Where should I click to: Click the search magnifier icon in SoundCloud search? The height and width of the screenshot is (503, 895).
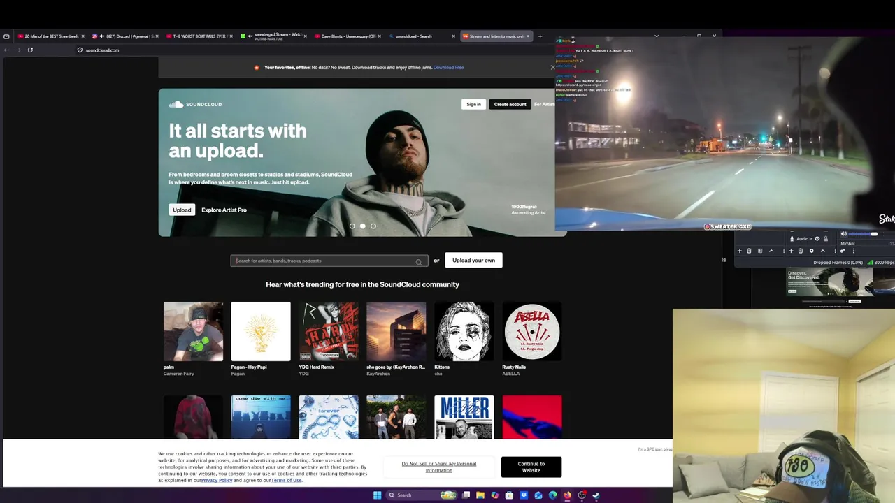(x=419, y=261)
